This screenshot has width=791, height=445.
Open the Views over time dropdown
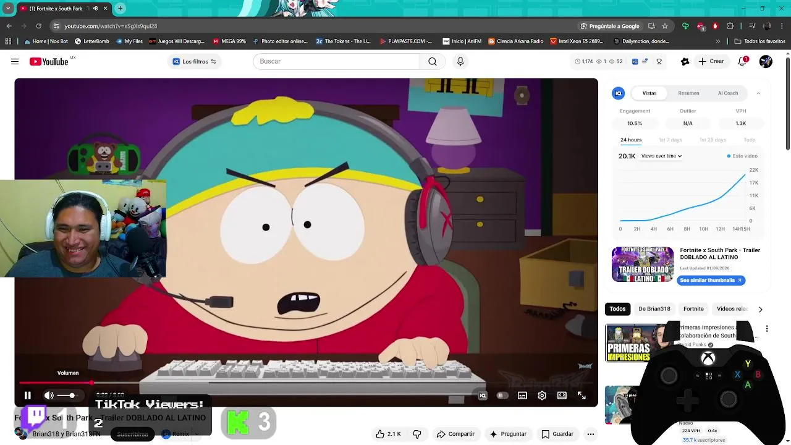pos(661,156)
